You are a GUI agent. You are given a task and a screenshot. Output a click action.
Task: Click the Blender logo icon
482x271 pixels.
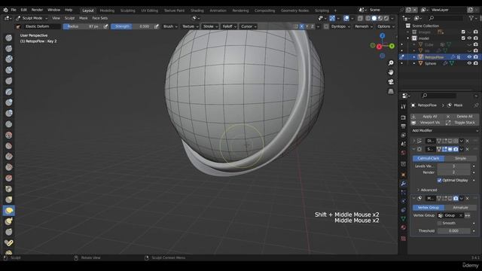click(5, 10)
